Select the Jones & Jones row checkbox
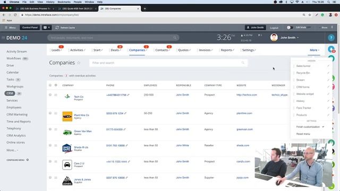The image size is (340, 191). [x=50, y=178]
